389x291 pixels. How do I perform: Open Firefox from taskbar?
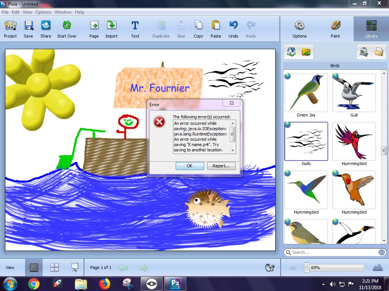click(105, 284)
